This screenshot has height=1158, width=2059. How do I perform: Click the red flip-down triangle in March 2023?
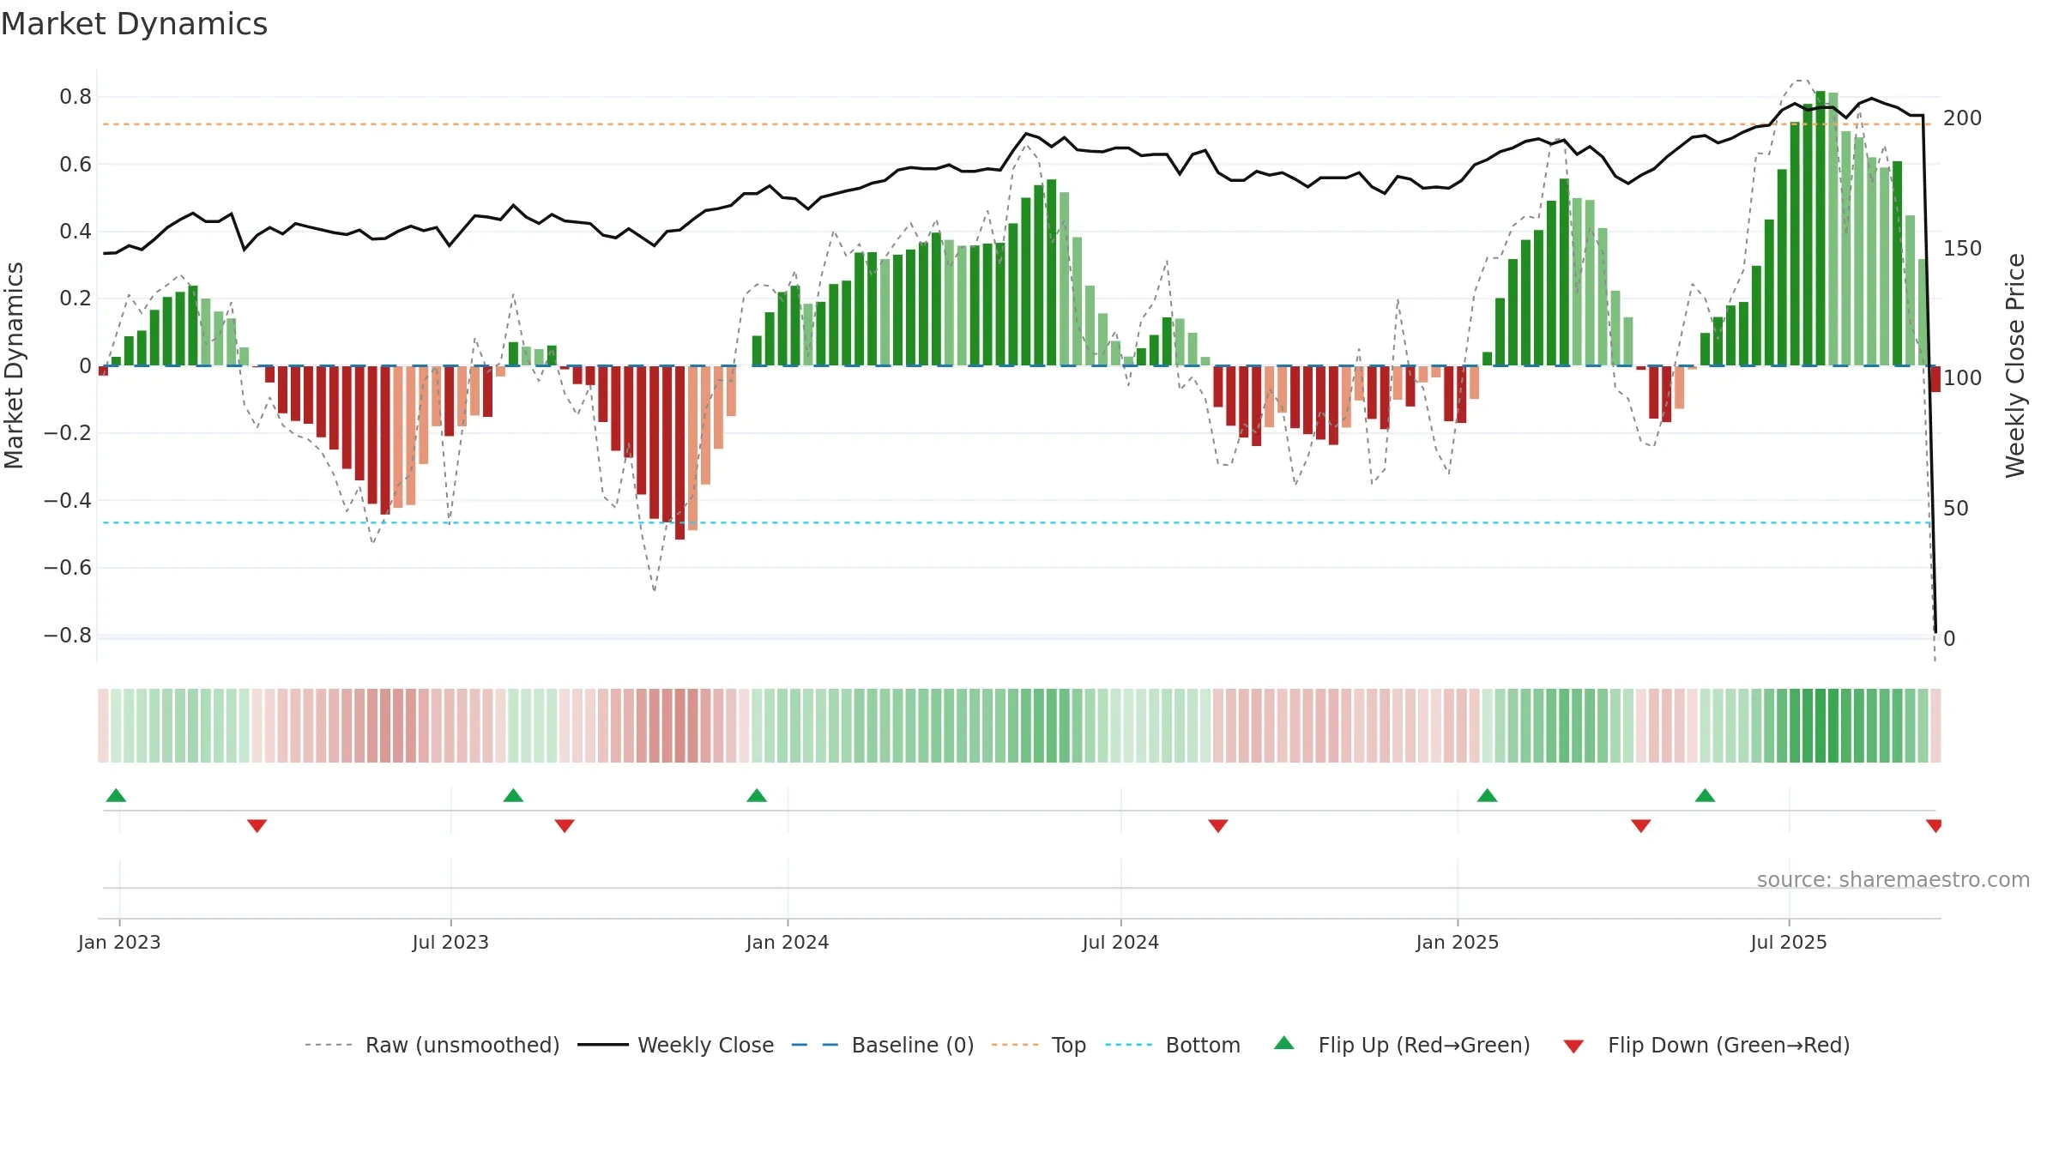pos(257,826)
